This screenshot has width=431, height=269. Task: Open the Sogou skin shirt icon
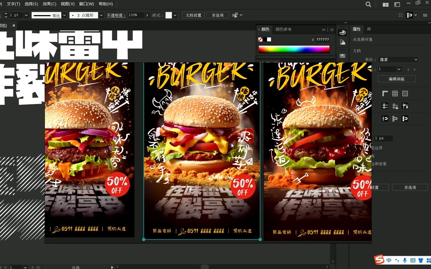pos(421,261)
